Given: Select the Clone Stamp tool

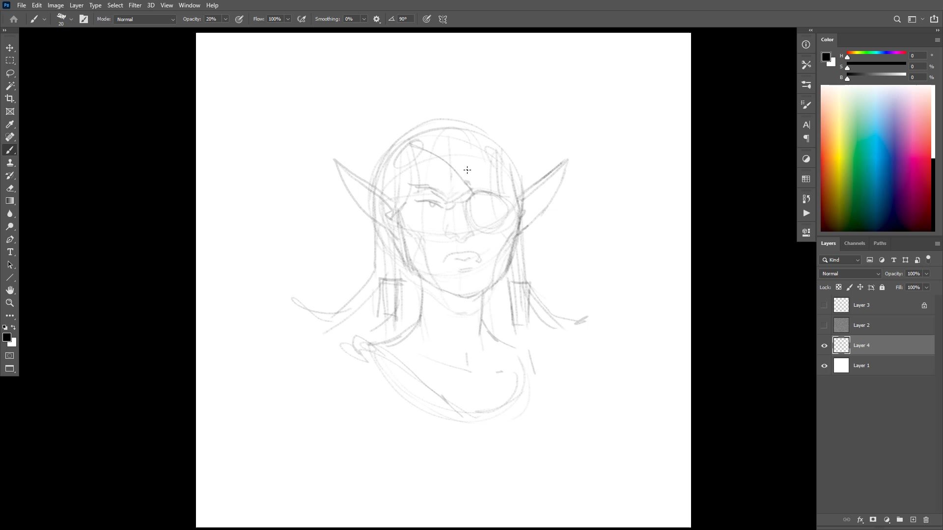Looking at the screenshot, I should click(x=10, y=163).
